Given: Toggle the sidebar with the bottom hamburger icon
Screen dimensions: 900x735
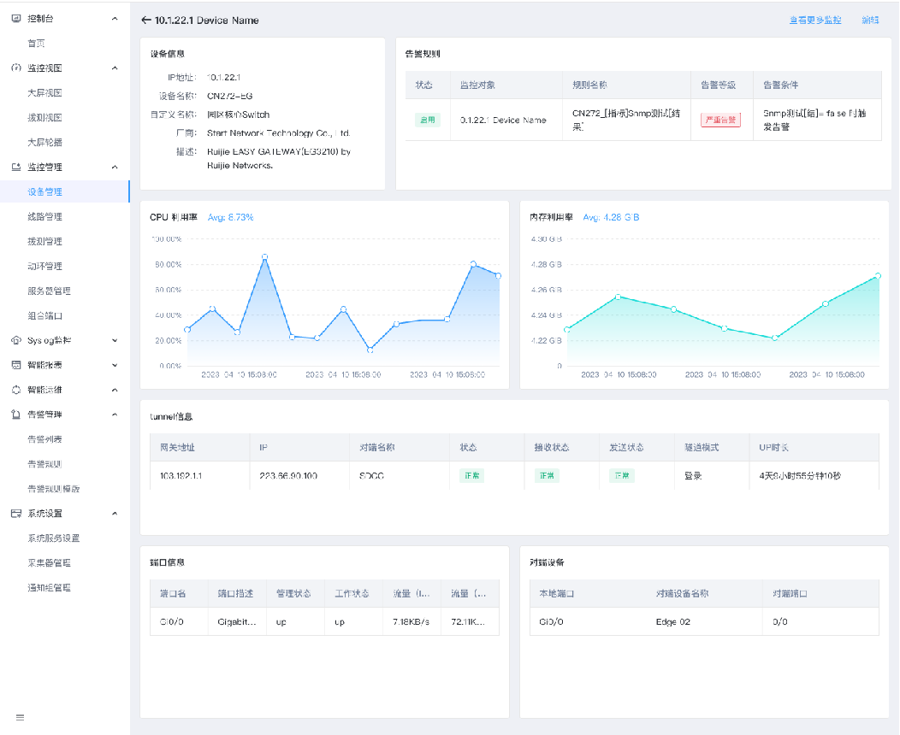Looking at the screenshot, I should [x=20, y=717].
